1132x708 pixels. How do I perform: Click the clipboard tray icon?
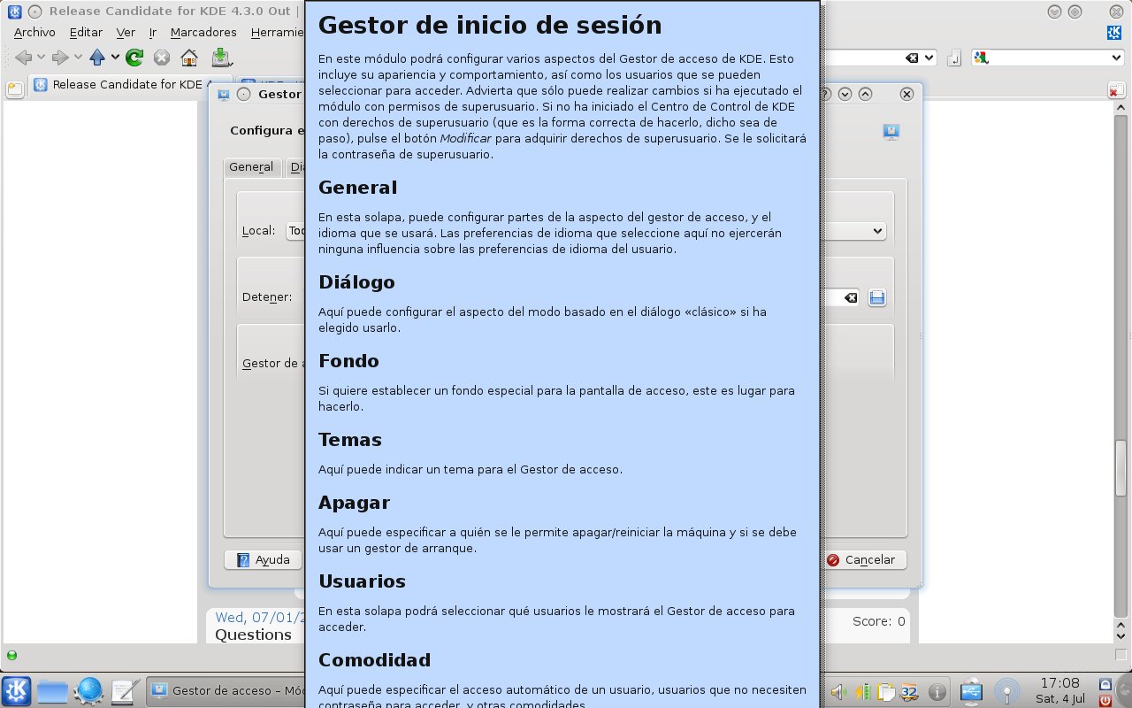pos(885,691)
